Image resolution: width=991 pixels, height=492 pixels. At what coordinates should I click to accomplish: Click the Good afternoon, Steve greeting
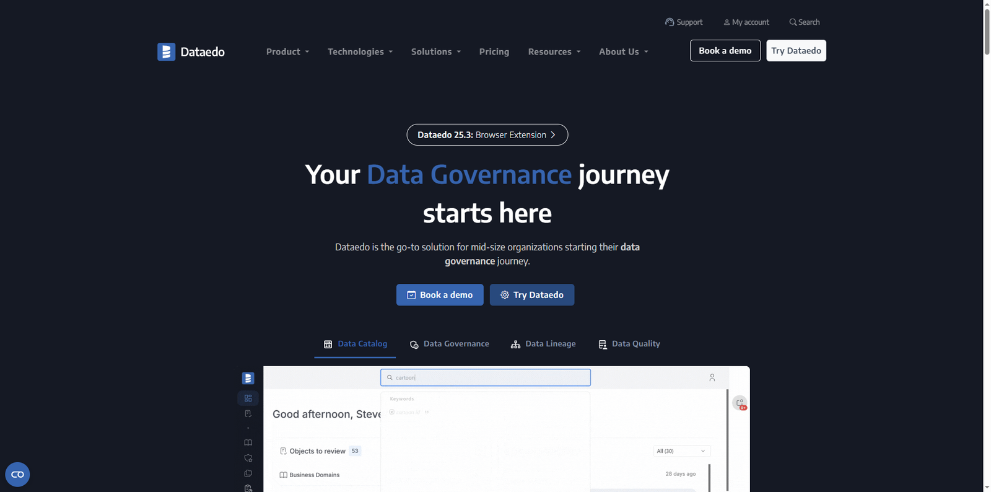pos(326,414)
